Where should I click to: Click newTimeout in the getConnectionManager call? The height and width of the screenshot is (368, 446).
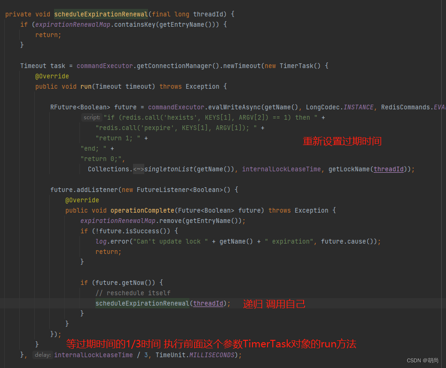click(x=242, y=66)
